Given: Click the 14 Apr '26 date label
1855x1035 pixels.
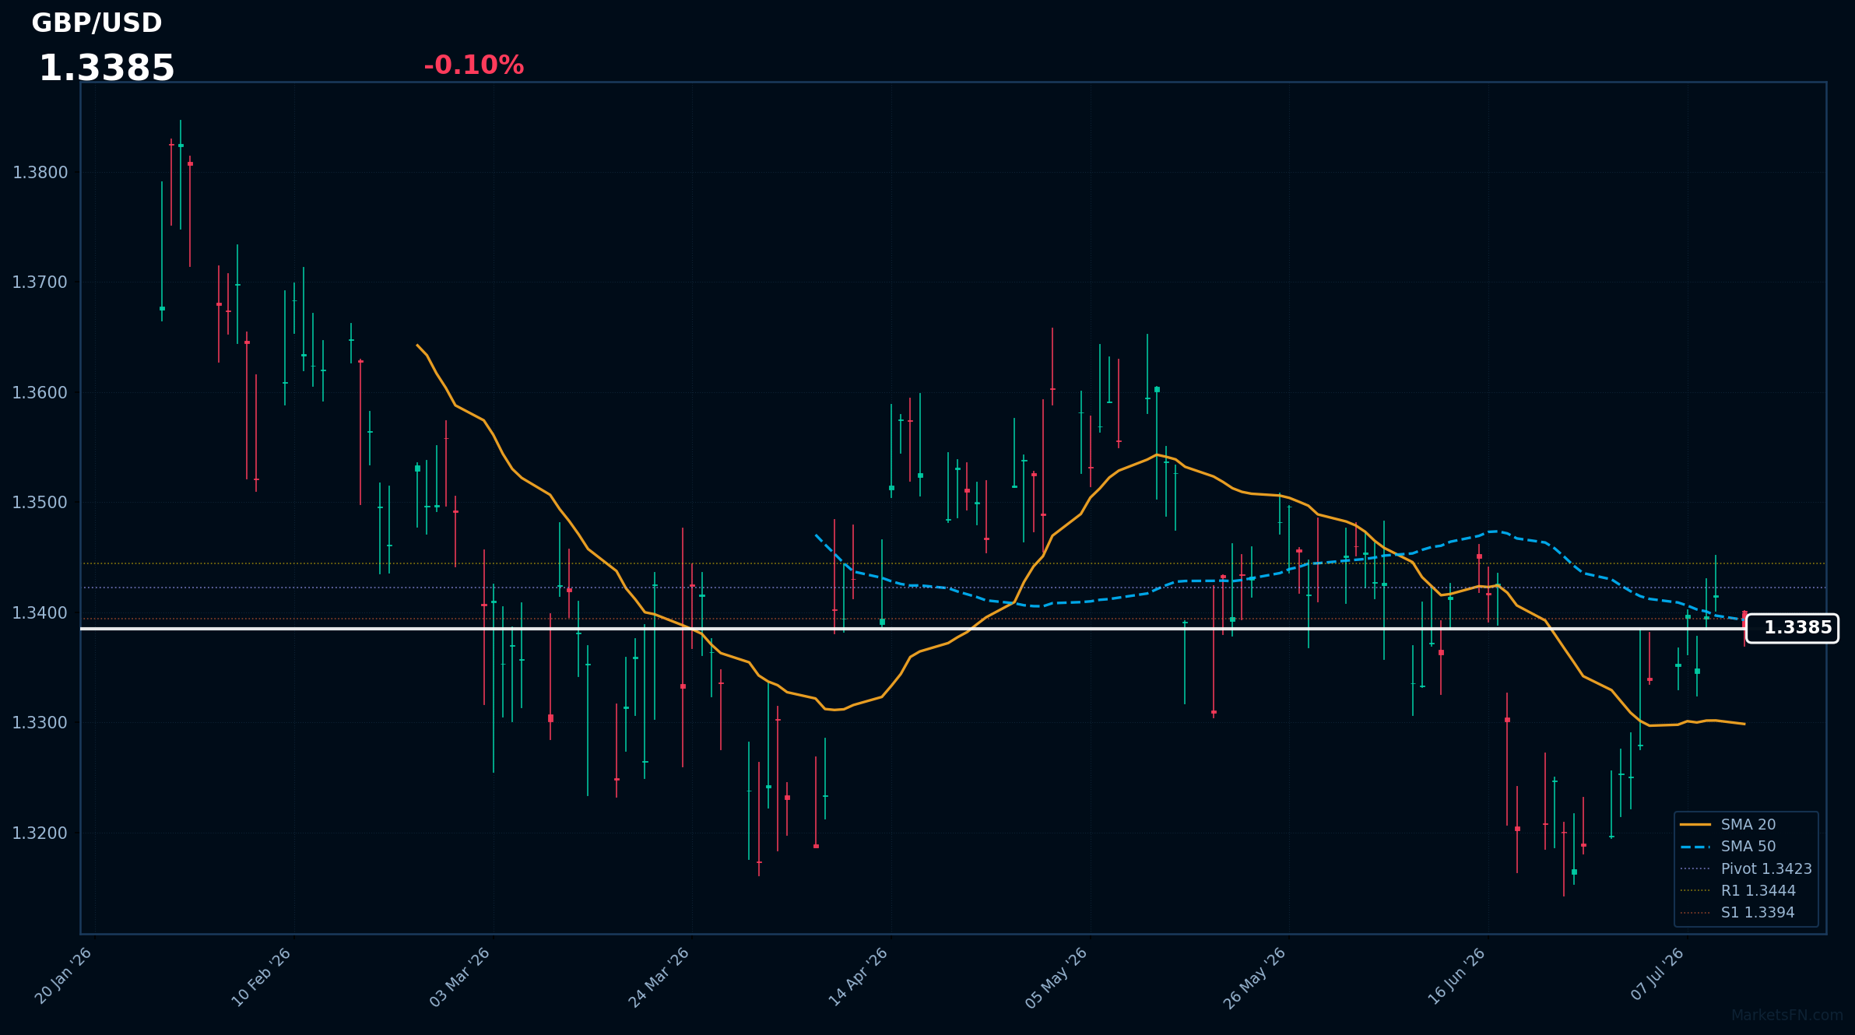Looking at the screenshot, I should (859, 977).
